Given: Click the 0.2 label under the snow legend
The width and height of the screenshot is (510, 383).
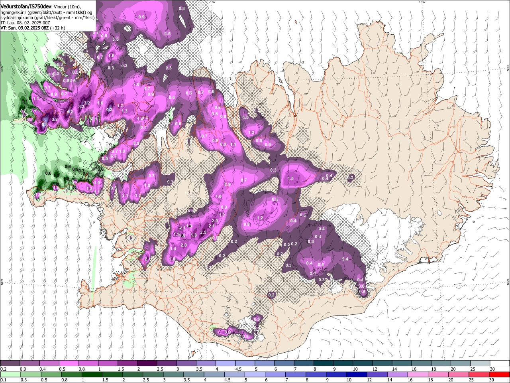Looking at the screenshot, I should click(4, 369).
